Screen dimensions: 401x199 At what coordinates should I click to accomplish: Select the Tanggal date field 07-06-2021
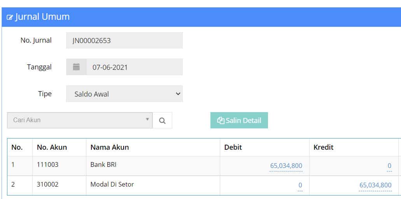(x=135, y=67)
